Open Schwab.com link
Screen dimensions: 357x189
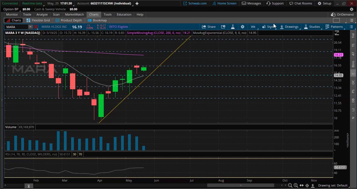click(195, 4)
